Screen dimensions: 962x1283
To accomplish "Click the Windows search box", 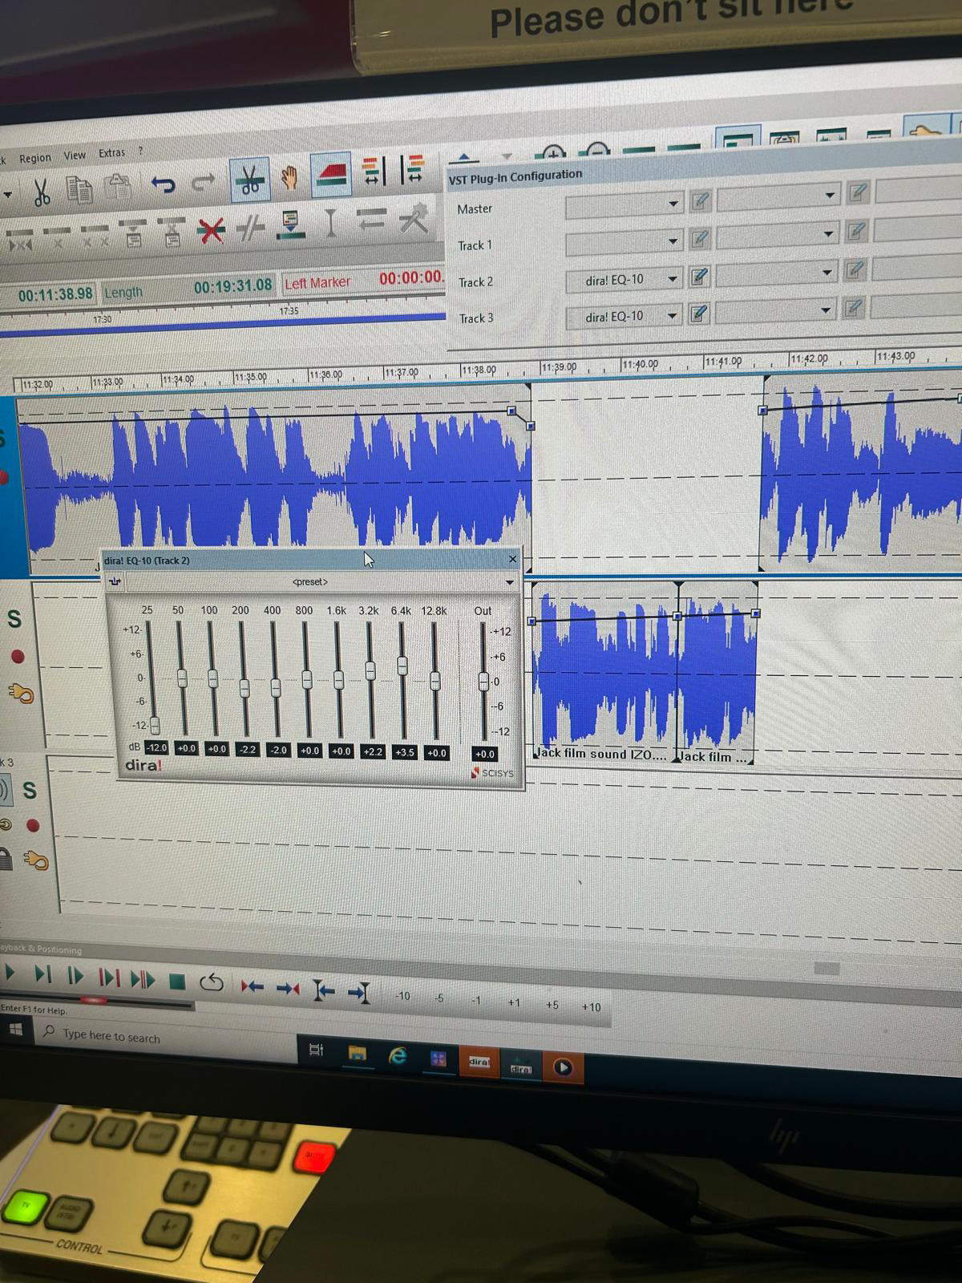I will [x=164, y=1038].
